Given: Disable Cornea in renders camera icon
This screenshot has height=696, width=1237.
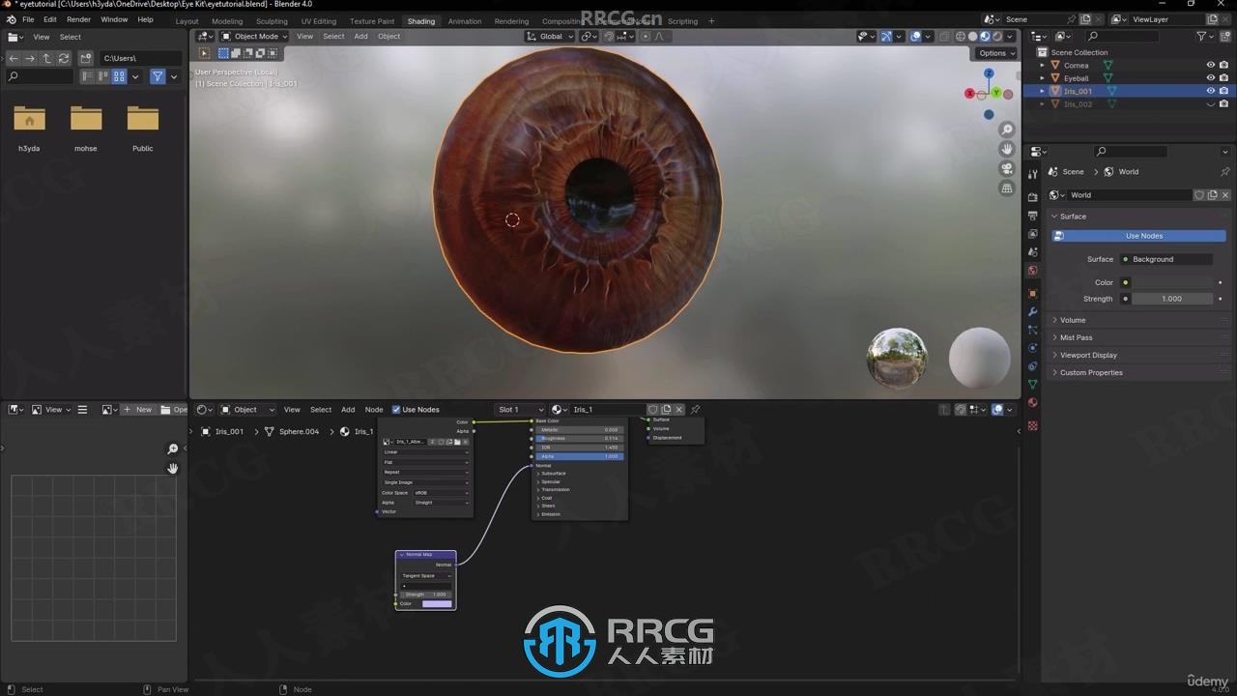Looking at the screenshot, I should 1223,66.
